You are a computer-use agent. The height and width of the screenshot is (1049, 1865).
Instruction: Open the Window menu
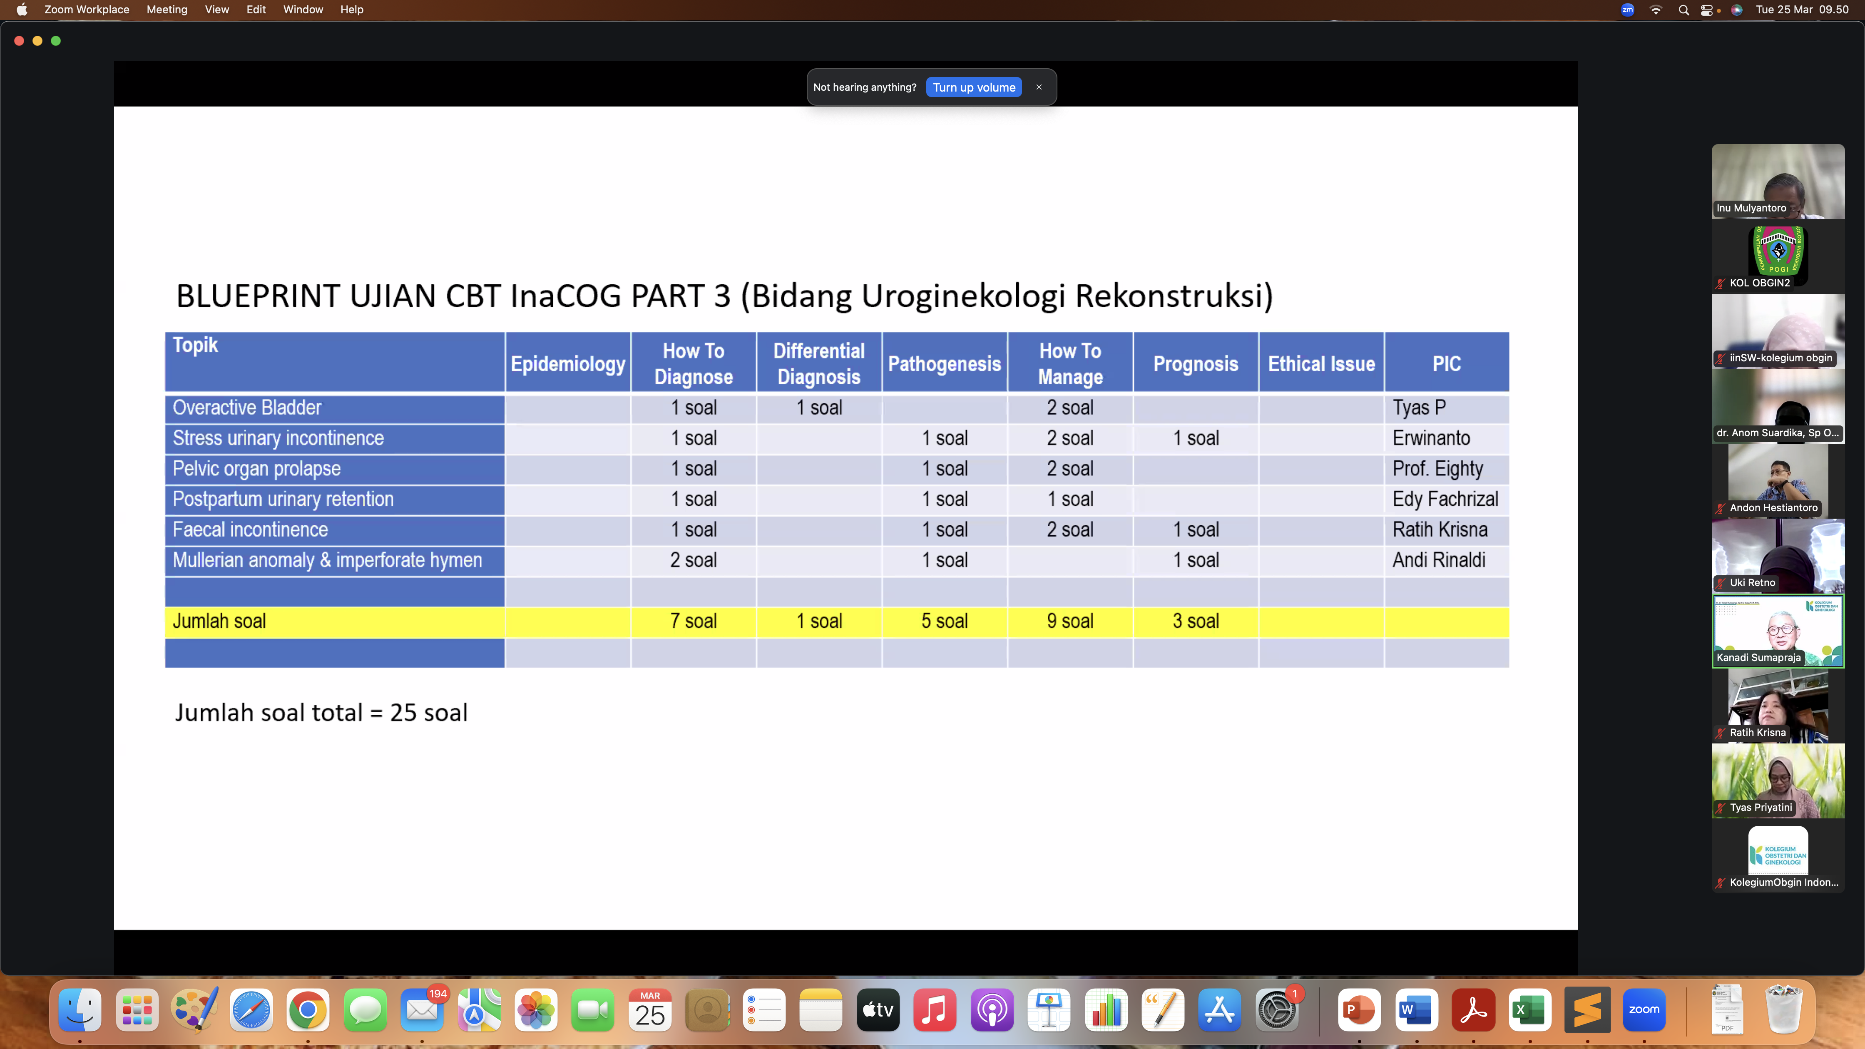coord(303,10)
